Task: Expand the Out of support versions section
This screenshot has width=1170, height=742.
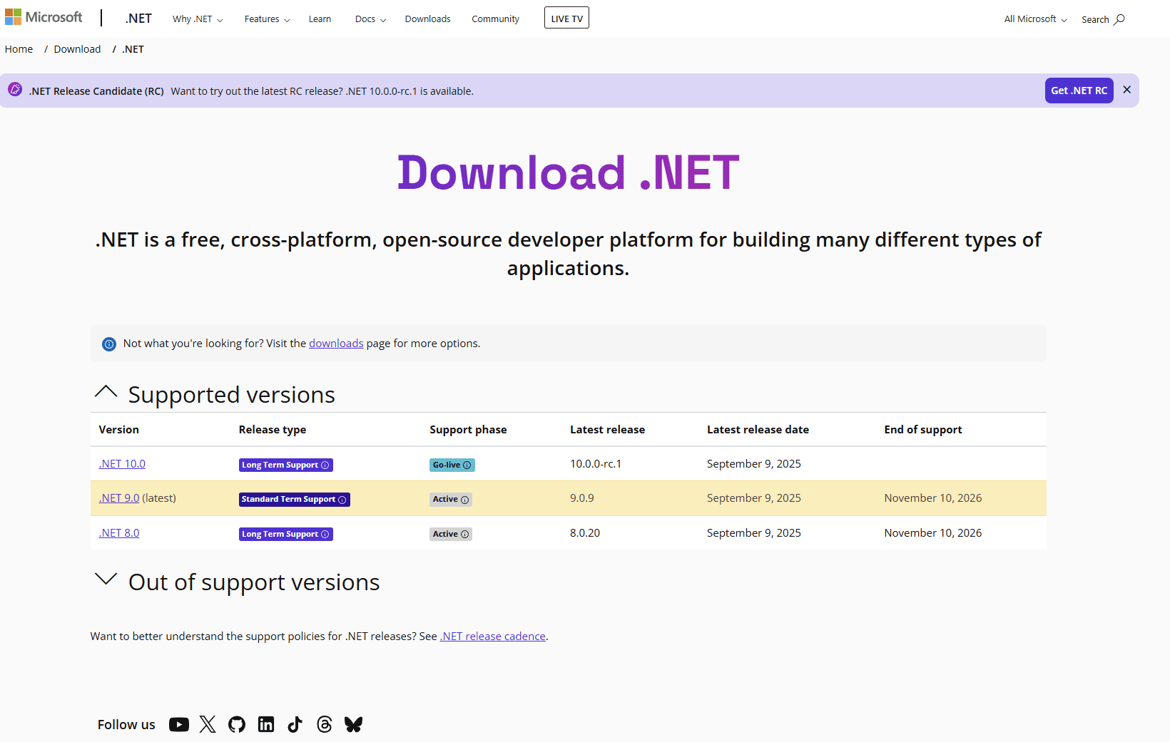Action: click(106, 579)
